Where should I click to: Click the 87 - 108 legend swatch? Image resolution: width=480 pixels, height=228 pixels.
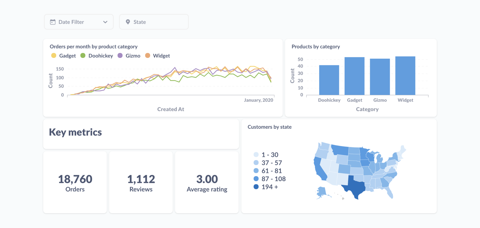pos(256,179)
